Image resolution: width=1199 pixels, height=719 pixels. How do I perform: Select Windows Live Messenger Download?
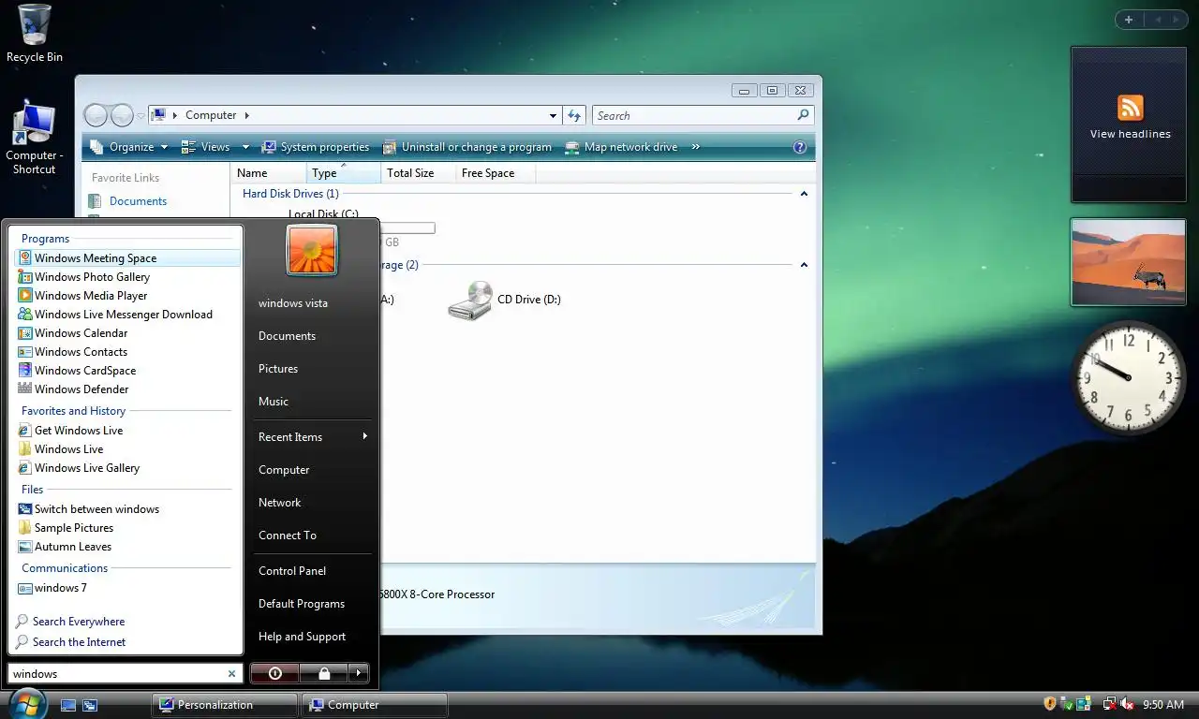tap(128, 315)
